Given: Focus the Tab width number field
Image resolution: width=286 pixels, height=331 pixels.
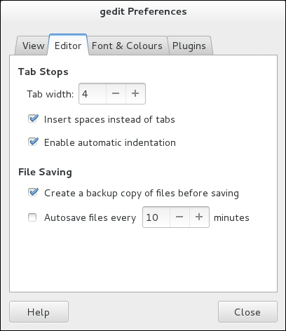Looking at the screenshot, I should 93,94.
